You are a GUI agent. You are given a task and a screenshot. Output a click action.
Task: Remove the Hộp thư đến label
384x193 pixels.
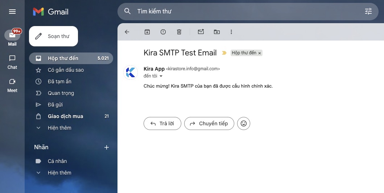pos(260,53)
